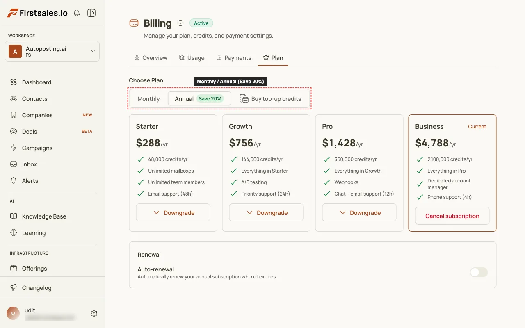
Task: Click the Deals target icon
Action: pyautogui.click(x=14, y=132)
